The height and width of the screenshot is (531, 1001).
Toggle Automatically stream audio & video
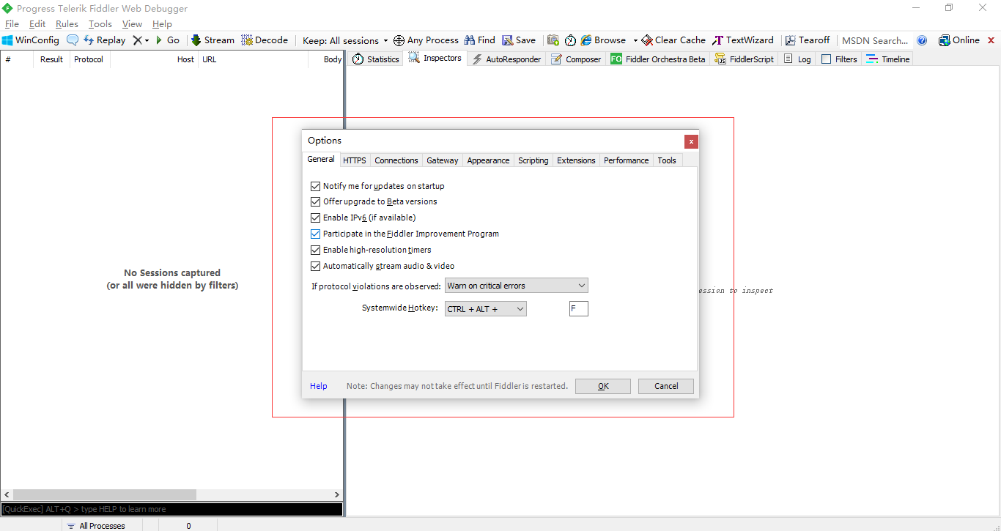(x=316, y=266)
